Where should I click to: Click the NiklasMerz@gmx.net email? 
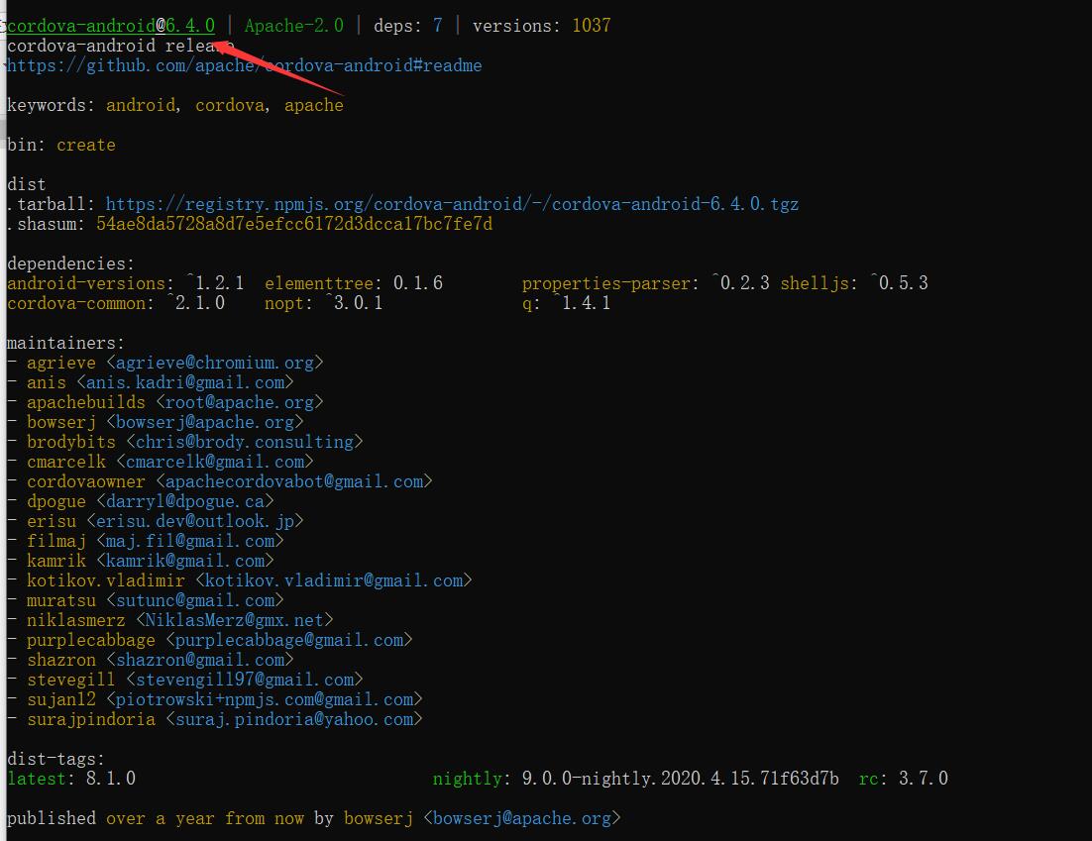pyautogui.click(x=235, y=621)
